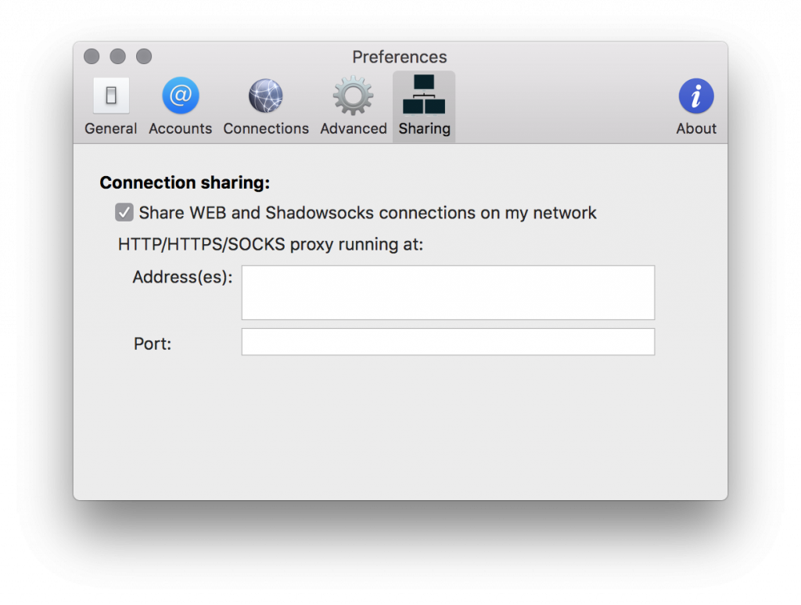Select the gear icon labeled Advanced
The width and height of the screenshot is (801, 605).
tap(352, 94)
